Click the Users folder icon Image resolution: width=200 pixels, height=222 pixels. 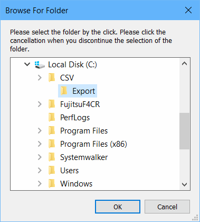pyautogui.click(x=52, y=171)
